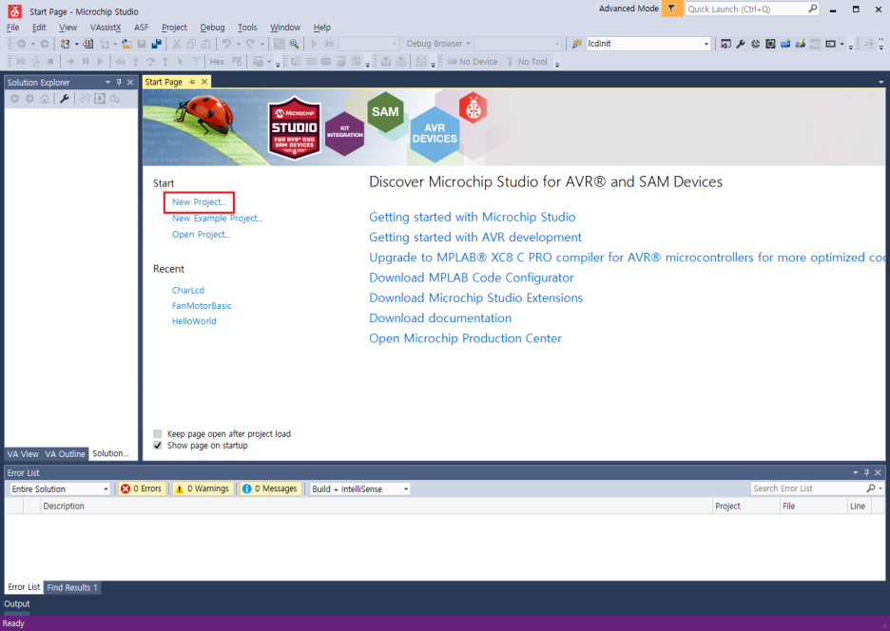Click the wrench icon in top toolbar
The height and width of the screenshot is (631, 890).
741,44
